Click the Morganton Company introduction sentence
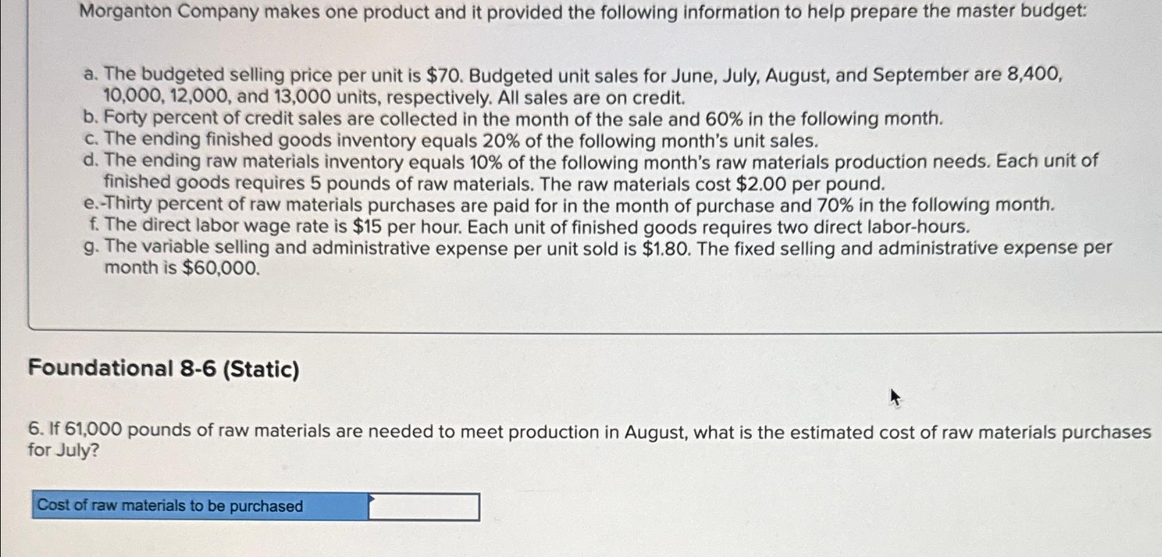1162x557 pixels. click(x=583, y=12)
